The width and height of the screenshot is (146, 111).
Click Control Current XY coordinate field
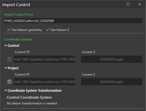[x=45, y=59]
